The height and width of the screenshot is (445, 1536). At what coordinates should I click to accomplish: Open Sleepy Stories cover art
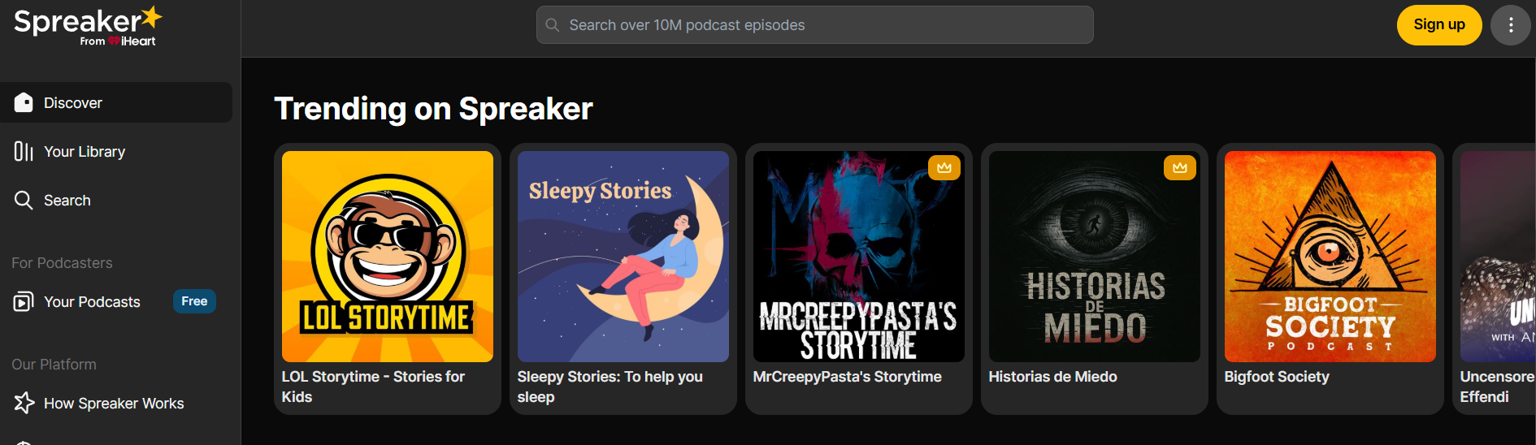pos(623,257)
